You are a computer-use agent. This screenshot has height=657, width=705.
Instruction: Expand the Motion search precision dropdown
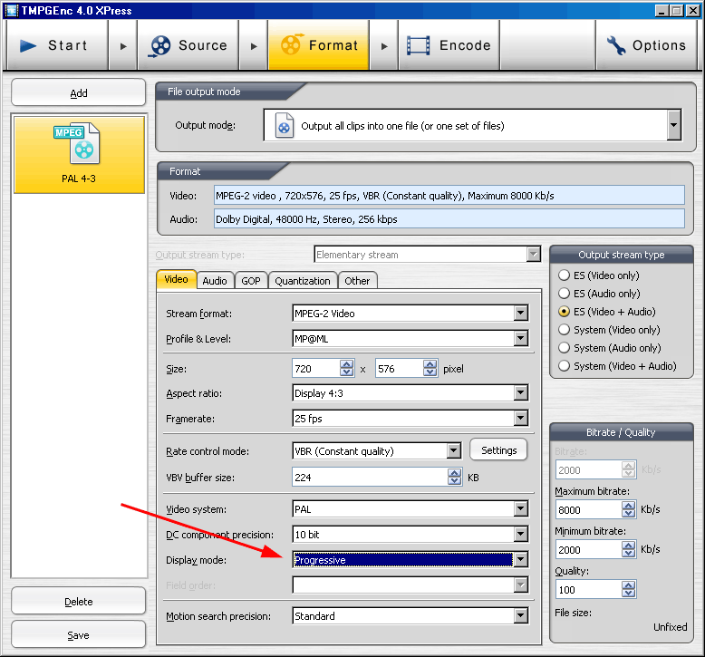(521, 615)
